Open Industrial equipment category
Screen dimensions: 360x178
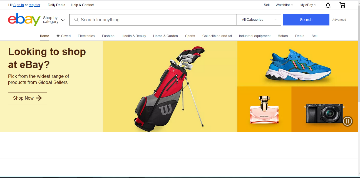(255, 36)
